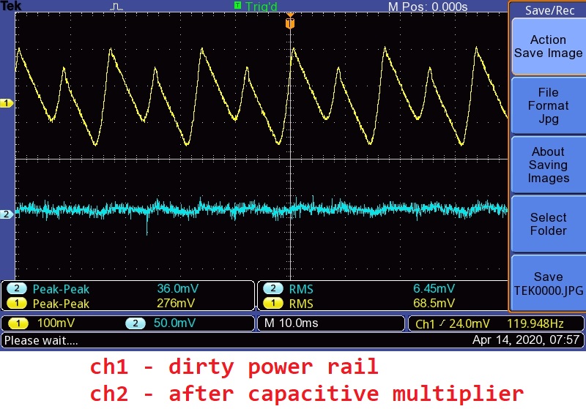Click the M 10.0ms timebase readout

click(291, 323)
